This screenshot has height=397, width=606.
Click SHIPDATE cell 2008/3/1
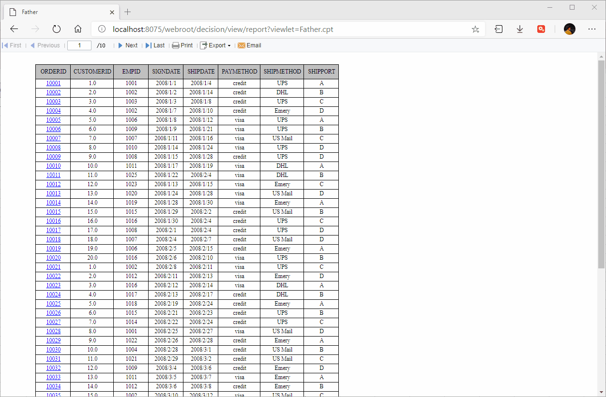201,350
